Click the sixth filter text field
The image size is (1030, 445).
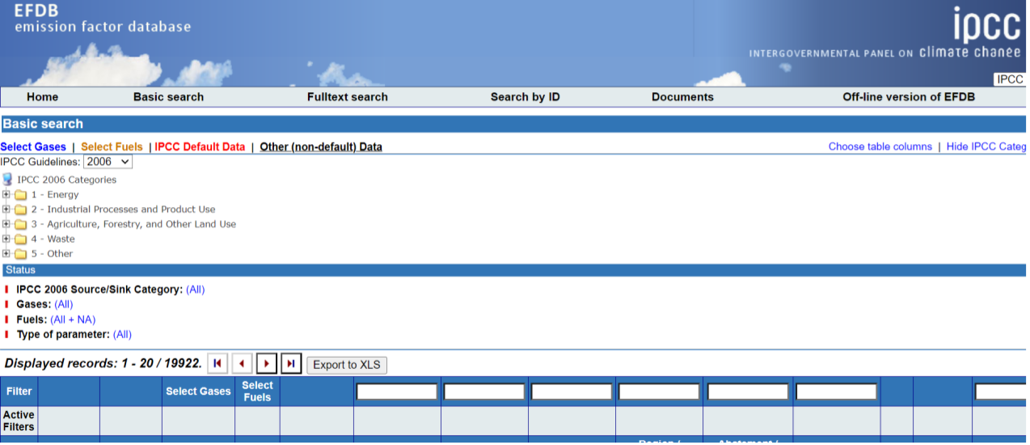837,392
